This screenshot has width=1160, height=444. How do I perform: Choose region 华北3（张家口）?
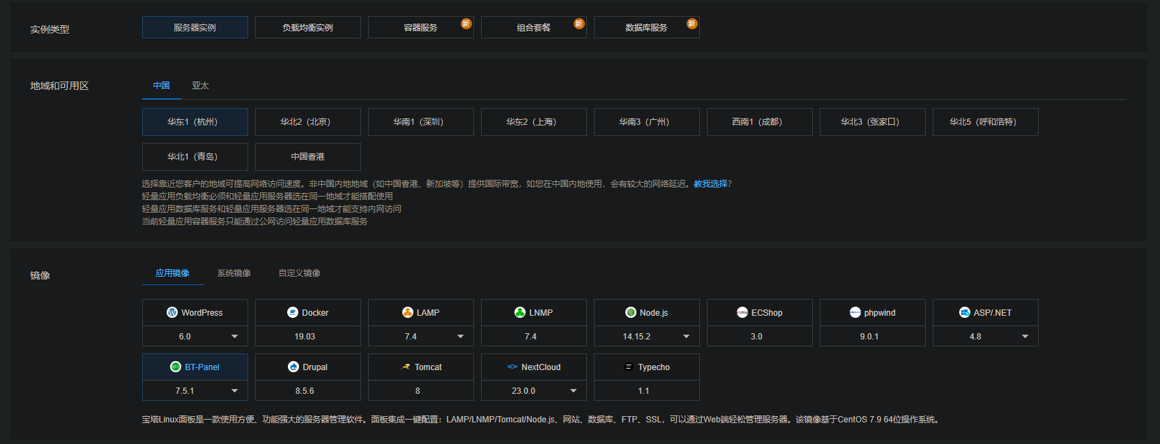coord(873,122)
